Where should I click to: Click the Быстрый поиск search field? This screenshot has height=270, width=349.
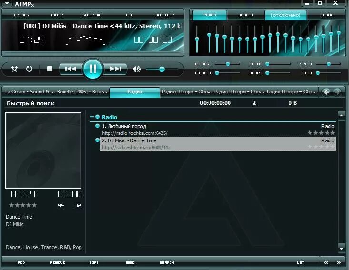(30, 103)
